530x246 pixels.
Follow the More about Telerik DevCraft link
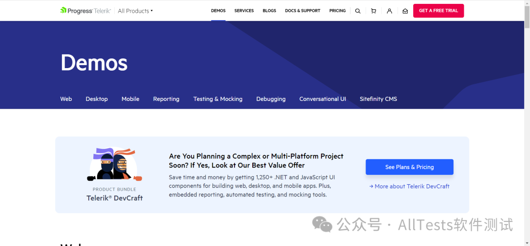pyautogui.click(x=409, y=186)
